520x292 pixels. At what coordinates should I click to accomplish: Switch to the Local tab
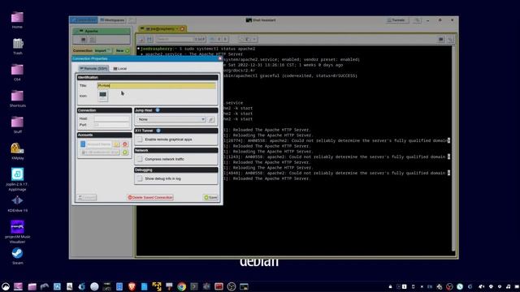pos(119,68)
